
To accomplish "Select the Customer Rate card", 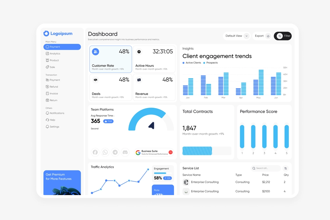I will click(x=111, y=59).
